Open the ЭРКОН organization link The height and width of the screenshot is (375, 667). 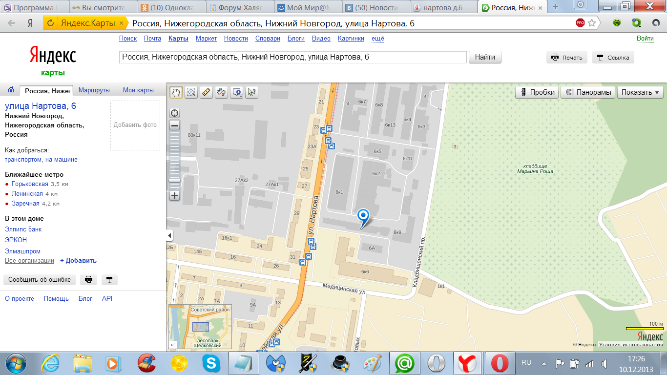pos(16,240)
